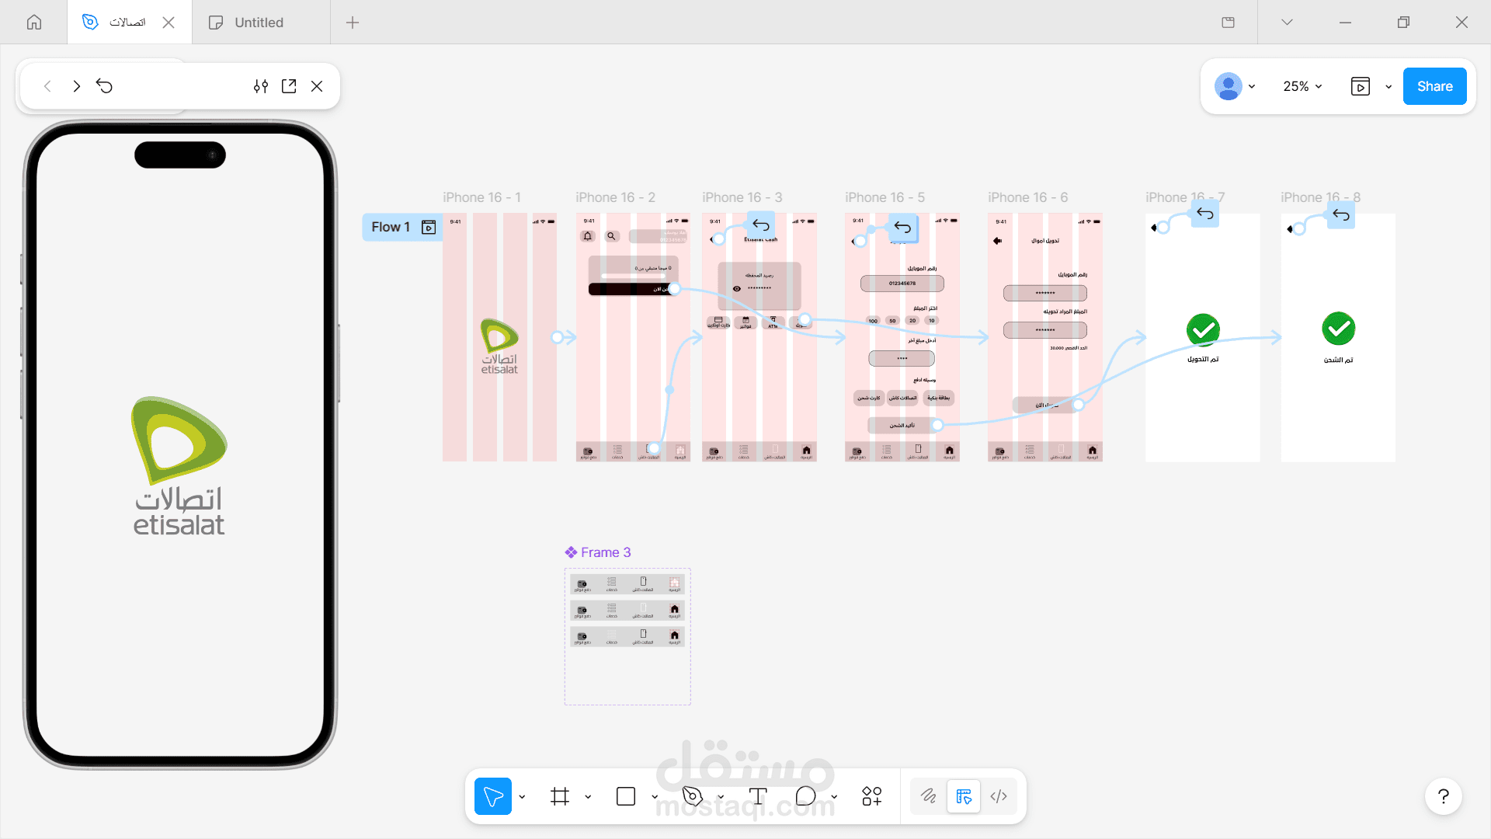Open the prototype preview settings sliders
Screen dimensions: 1491x839
[x=261, y=86]
